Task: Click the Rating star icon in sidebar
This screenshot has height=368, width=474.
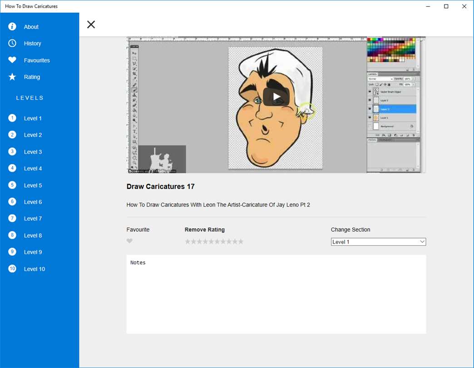Action: click(12, 77)
